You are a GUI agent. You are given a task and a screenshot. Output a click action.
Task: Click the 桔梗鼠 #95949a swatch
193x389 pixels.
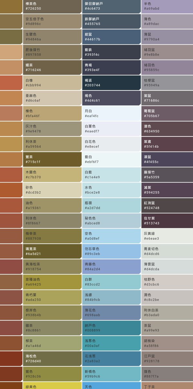167,83
